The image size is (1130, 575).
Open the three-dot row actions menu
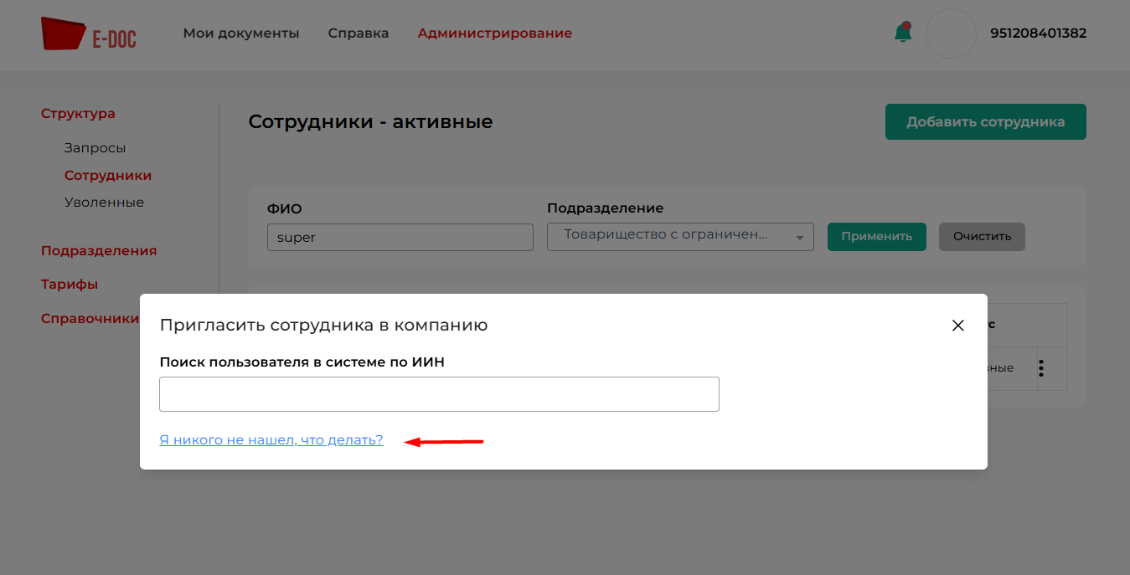point(1041,368)
